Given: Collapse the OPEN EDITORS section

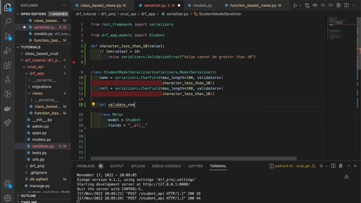Looking at the screenshot, I should coord(33,14).
